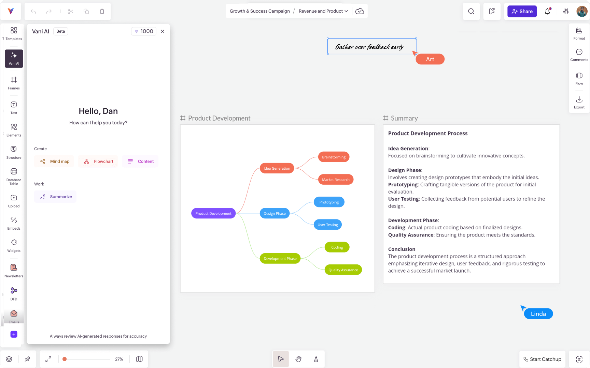
Task: Open the Embeds panel
Action: tap(14, 223)
